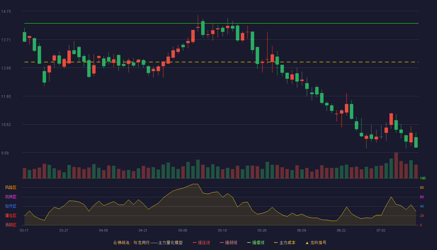Click the 出货区 zone label

click(11, 197)
